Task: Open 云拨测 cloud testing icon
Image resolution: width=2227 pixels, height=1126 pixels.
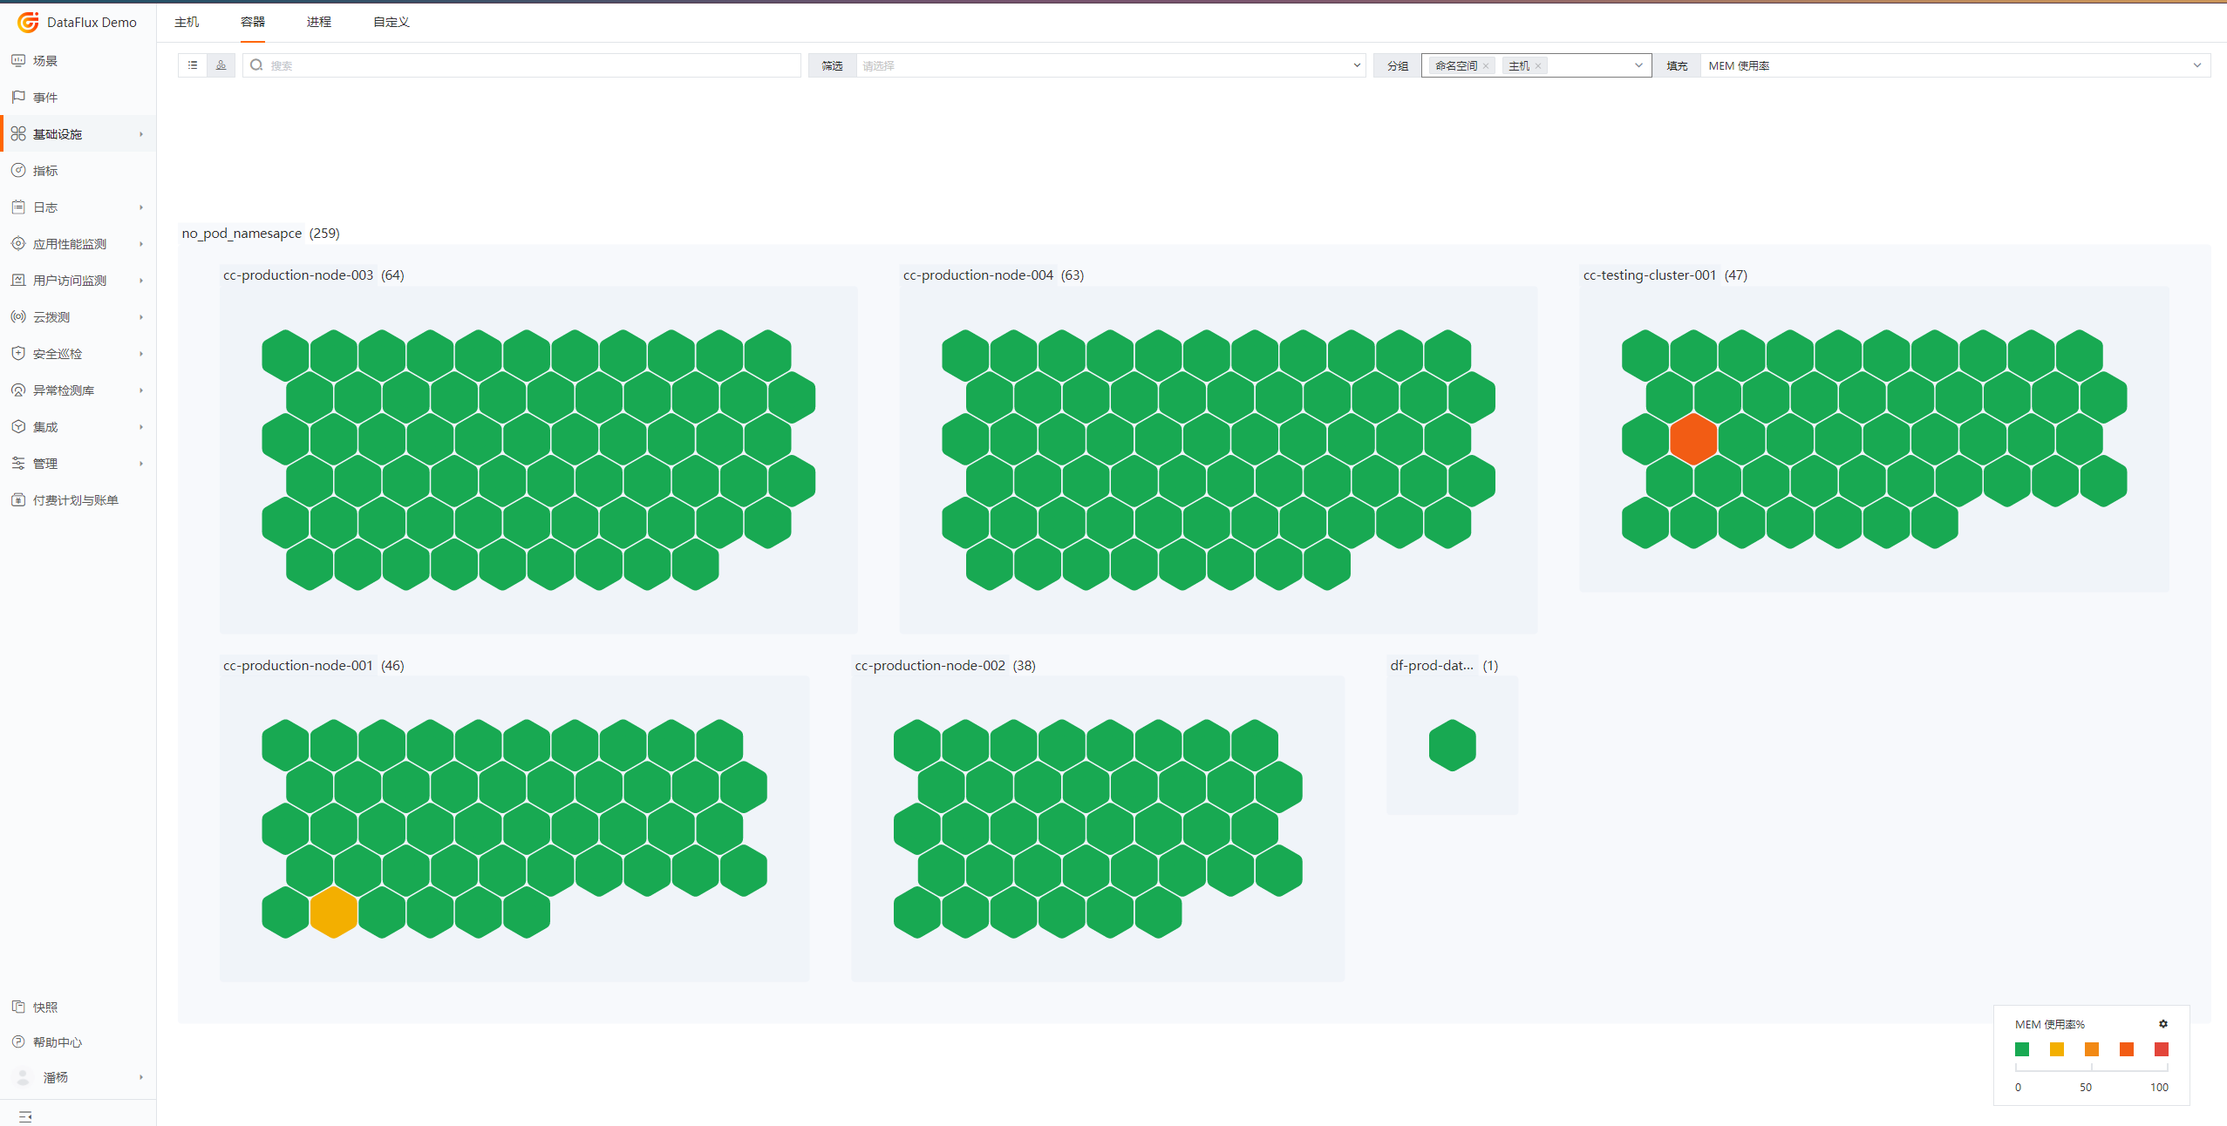Action: coord(18,316)
